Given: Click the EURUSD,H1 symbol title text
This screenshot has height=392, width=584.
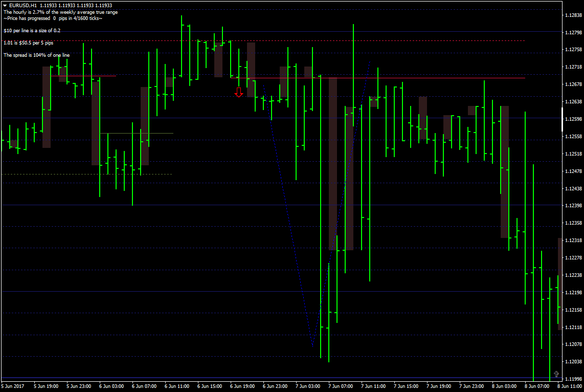Looking at the screenshot, I should (x=23, y=6).
